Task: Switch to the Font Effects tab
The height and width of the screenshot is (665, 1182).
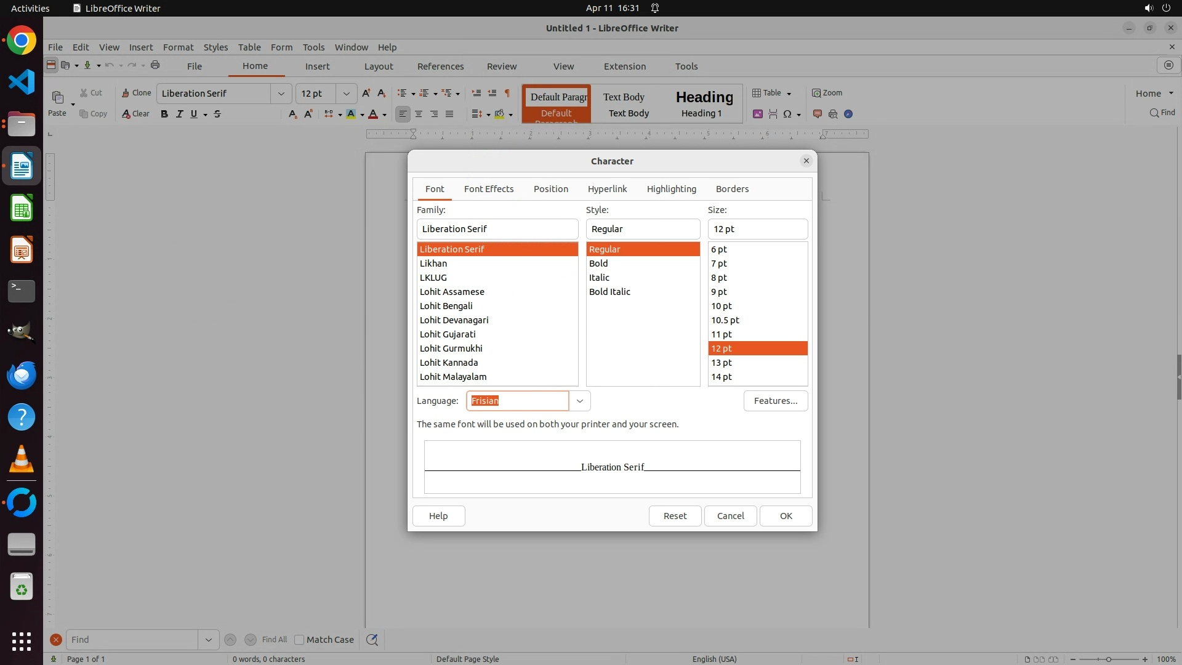Action: [x=488, y=189]
